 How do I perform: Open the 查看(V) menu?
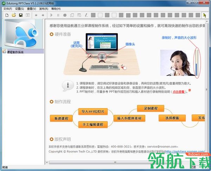(32, 9)
